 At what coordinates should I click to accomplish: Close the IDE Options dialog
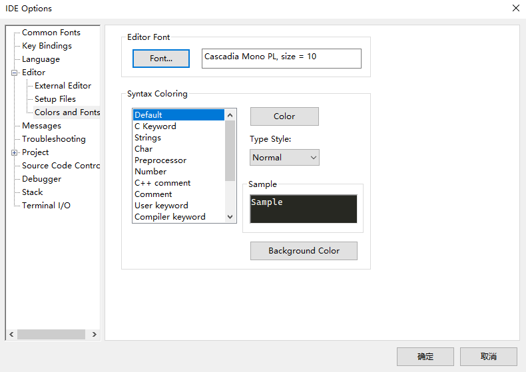click(516, 8)
